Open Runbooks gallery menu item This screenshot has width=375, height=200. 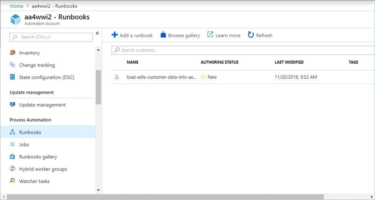[x=38, y=157]
